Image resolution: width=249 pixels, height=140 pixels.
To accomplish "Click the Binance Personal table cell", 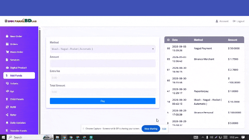I will (204, 113).
